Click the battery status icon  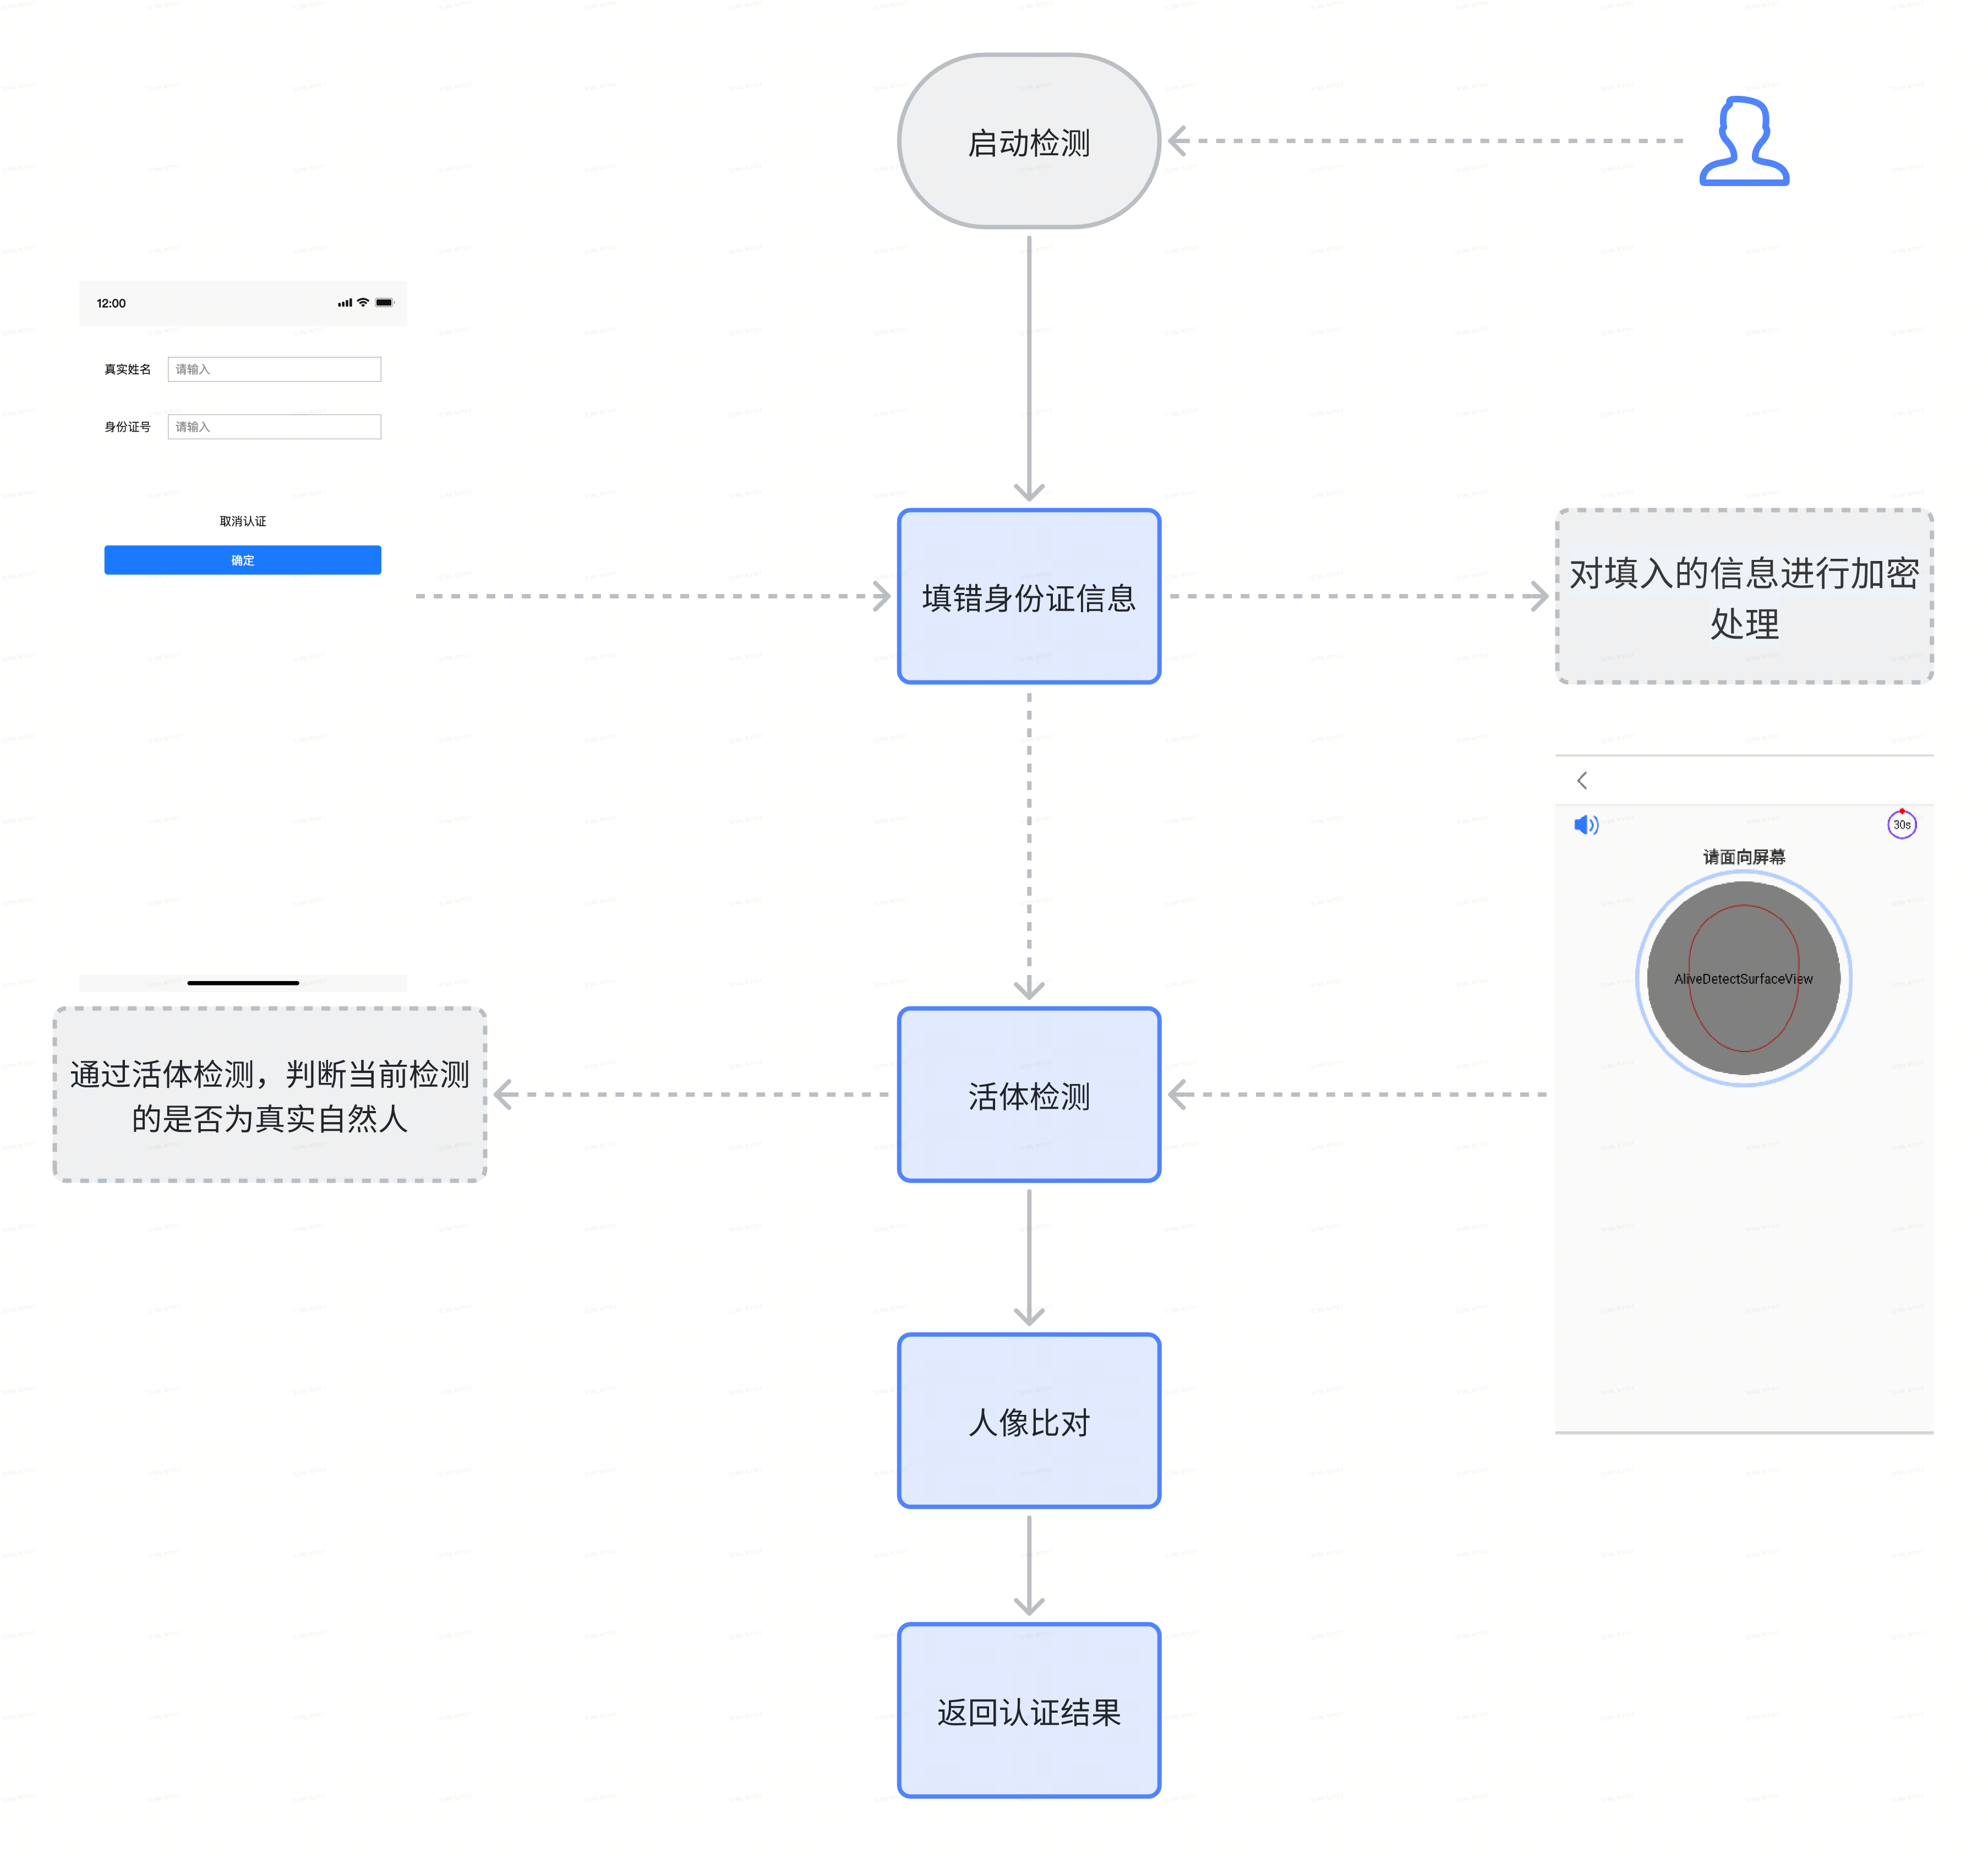point(384,302)
